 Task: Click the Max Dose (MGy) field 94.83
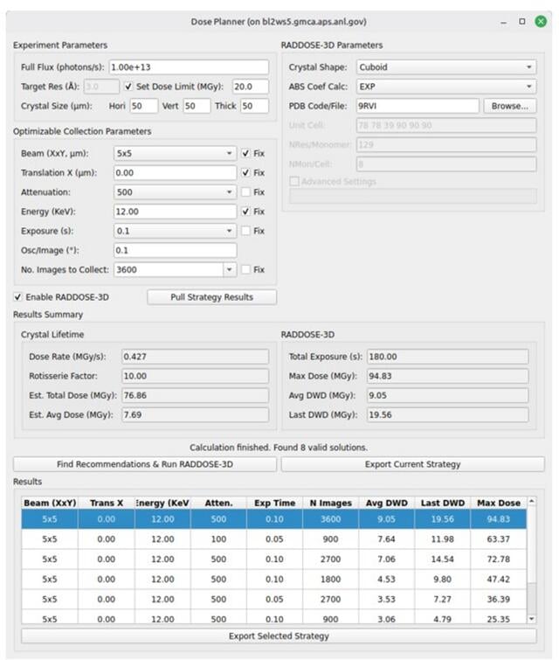point(447,376)
